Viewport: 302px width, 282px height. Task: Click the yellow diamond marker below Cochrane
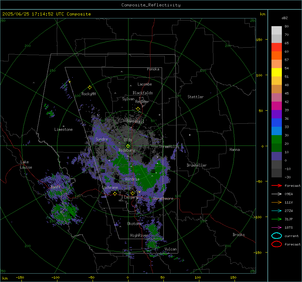(115, 193)
